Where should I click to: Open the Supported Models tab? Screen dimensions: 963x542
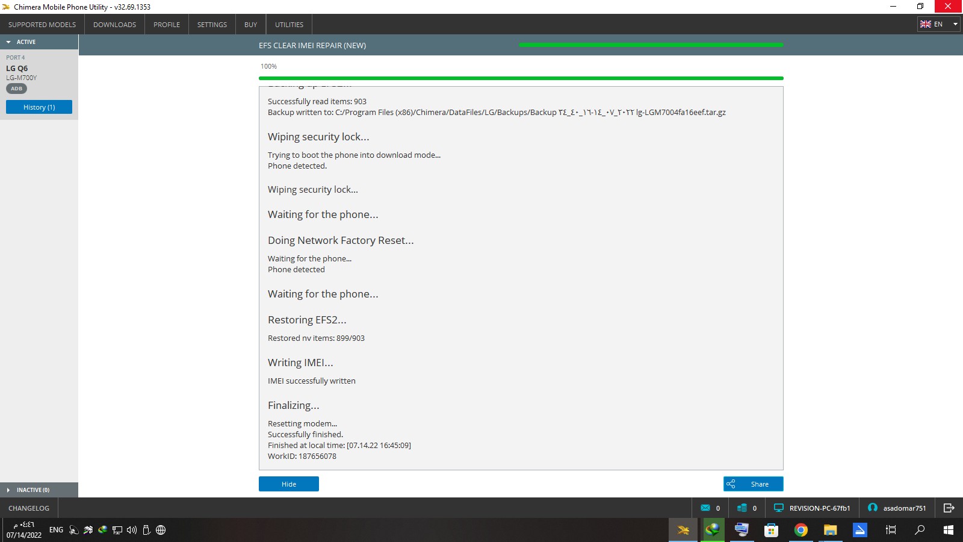[x=42, y=25]
